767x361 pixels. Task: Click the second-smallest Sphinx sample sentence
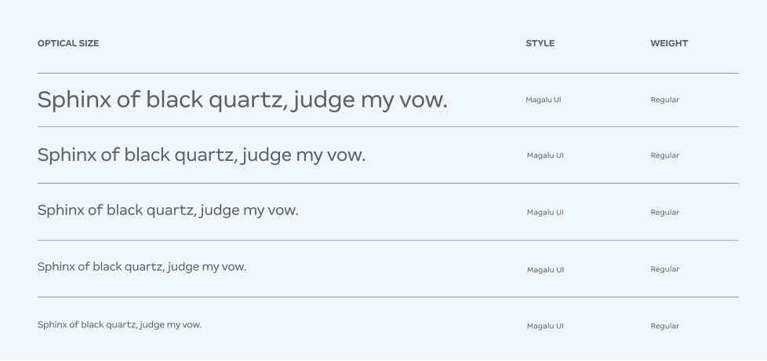(142, 267)
